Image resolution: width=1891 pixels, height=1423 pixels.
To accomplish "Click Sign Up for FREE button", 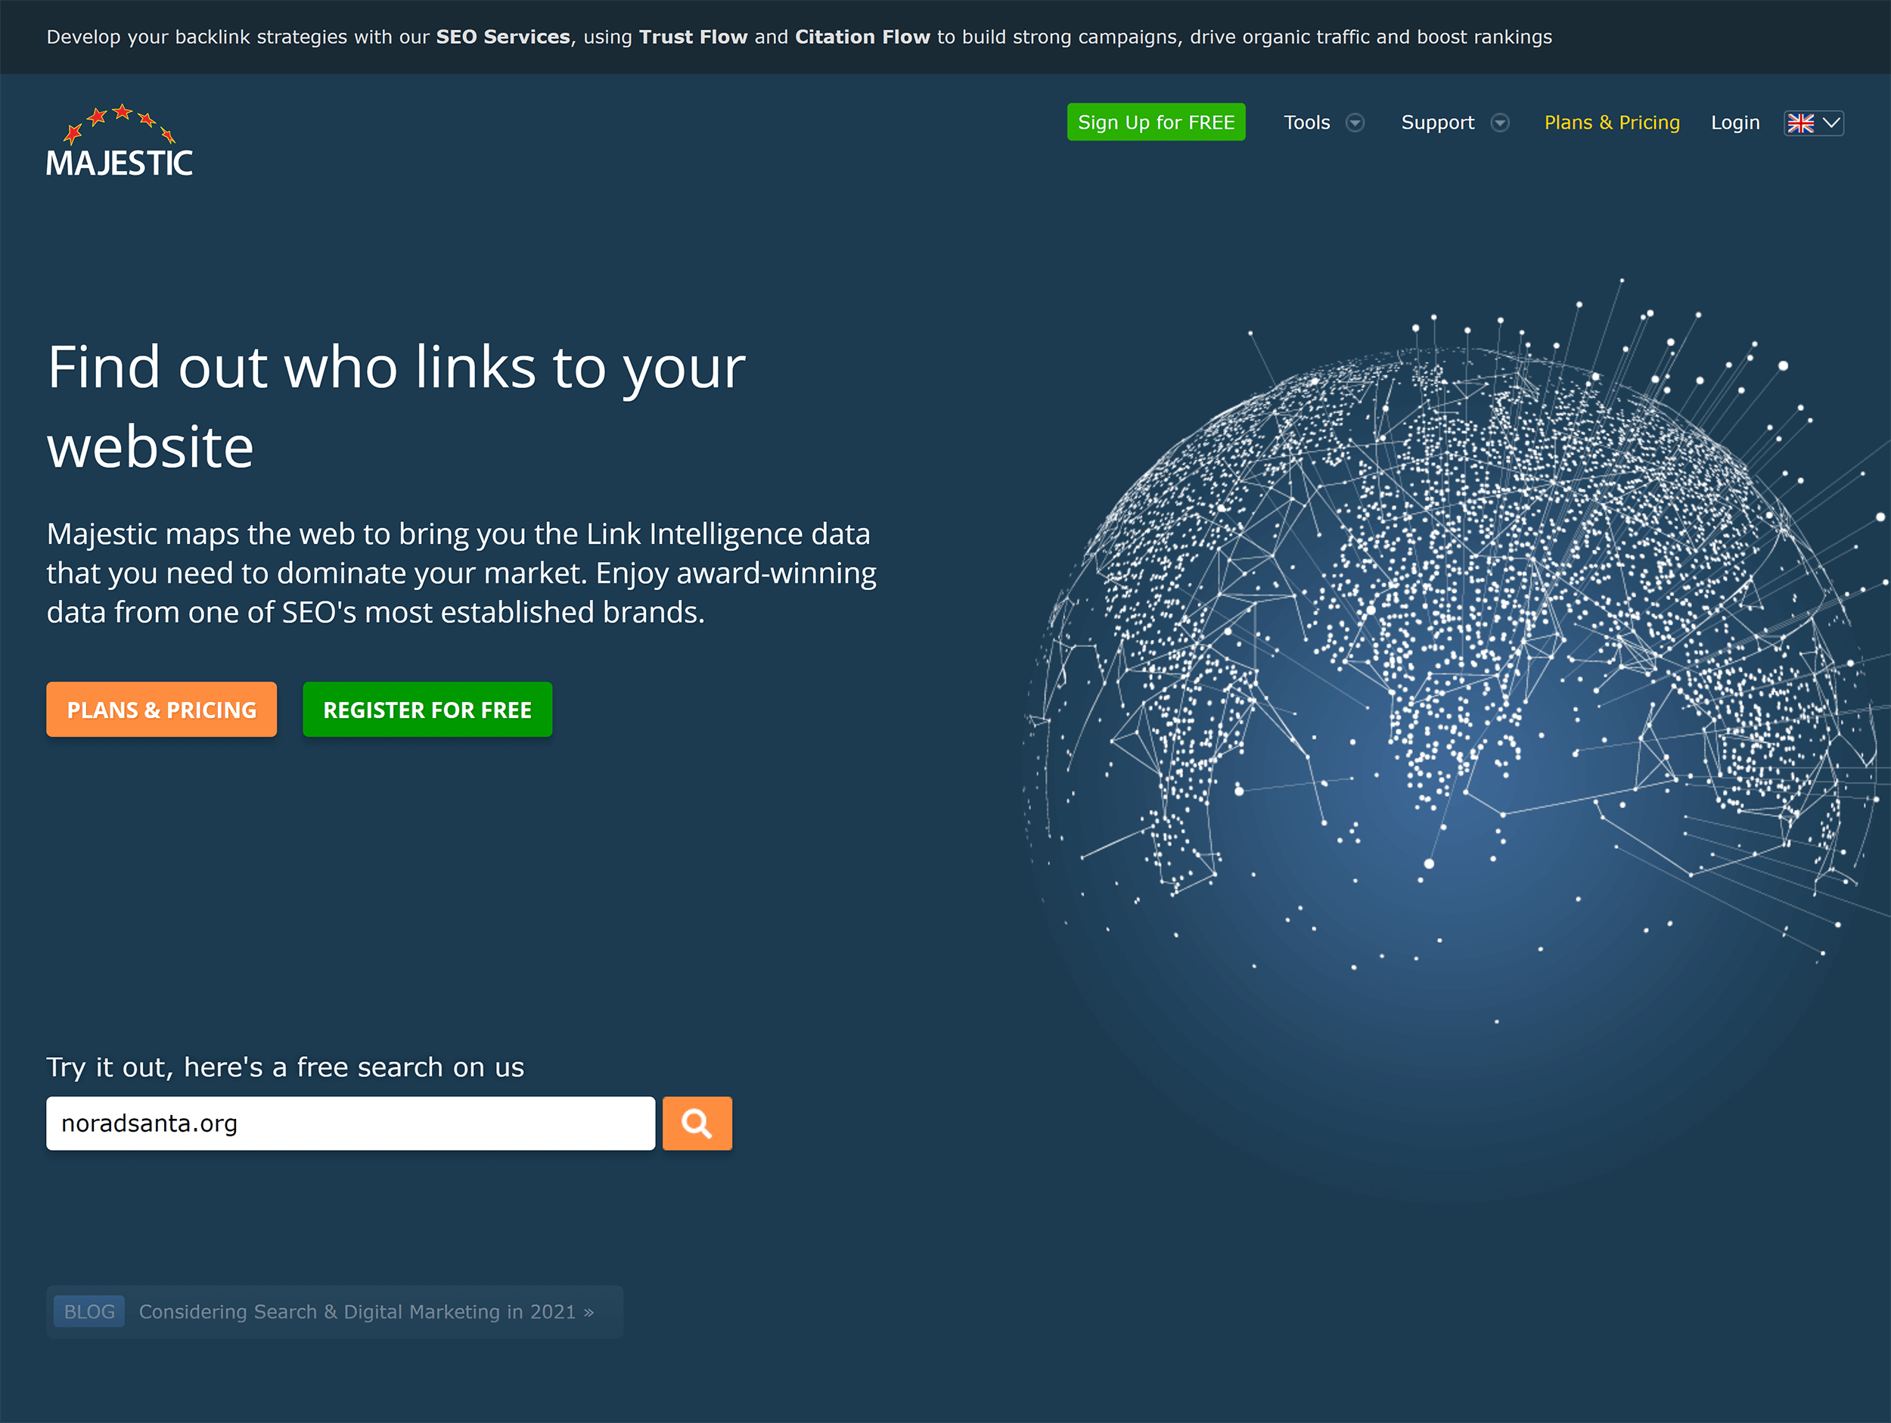I will (x=1156, y=123).
